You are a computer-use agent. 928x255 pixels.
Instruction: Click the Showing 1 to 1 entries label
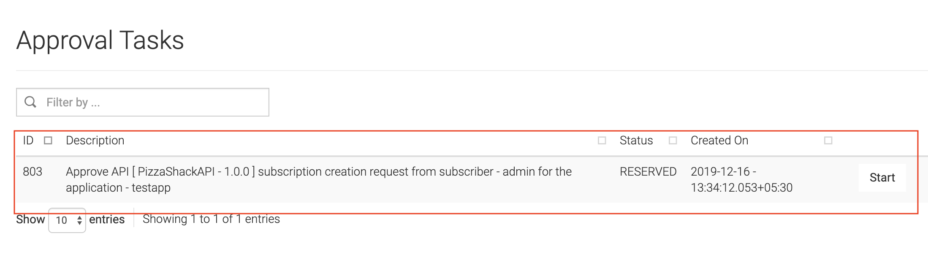(211, 219)
